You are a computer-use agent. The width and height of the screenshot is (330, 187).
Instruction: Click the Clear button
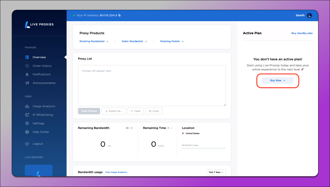pyautogui.click(x=136, y=111)
